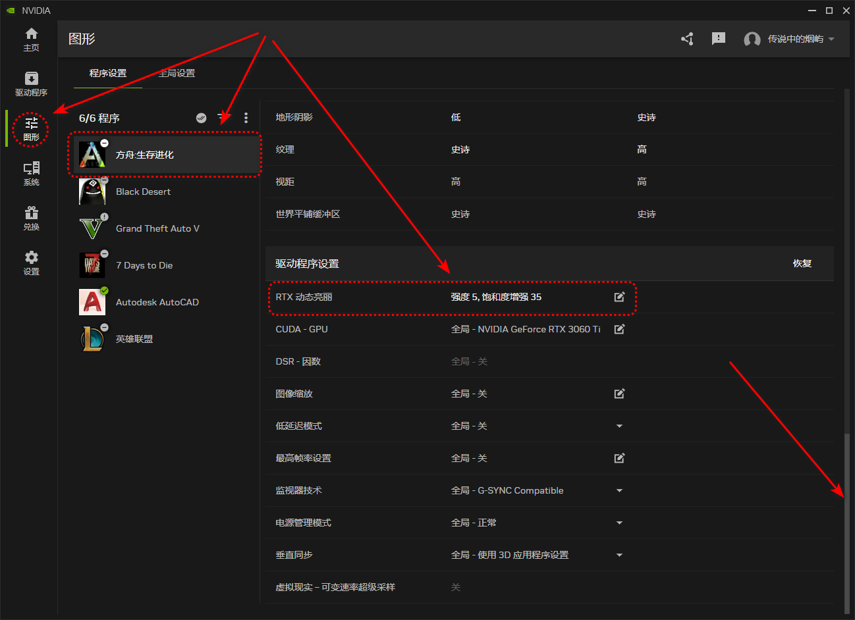Click the 恢复 restore button
The width and height of the screenshot is (855, 620).
click(802, 263)
